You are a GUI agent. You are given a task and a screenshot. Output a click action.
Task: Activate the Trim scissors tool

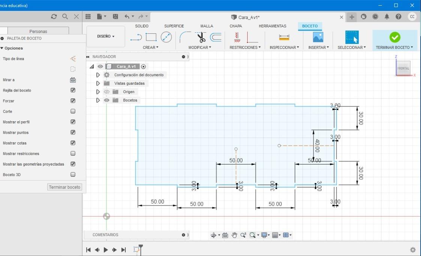201,37
